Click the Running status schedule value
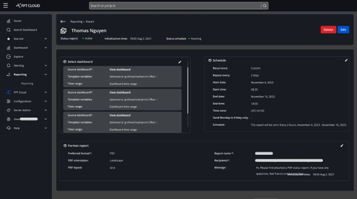The width and height of the screenshot is (357, 199). tap(196, 39)
